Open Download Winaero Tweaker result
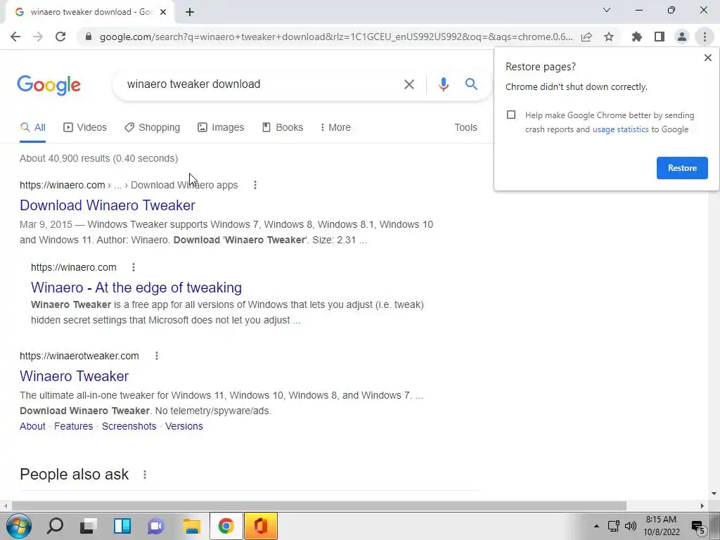The height and width of the screenshot is (540, 720). (108, 205)
